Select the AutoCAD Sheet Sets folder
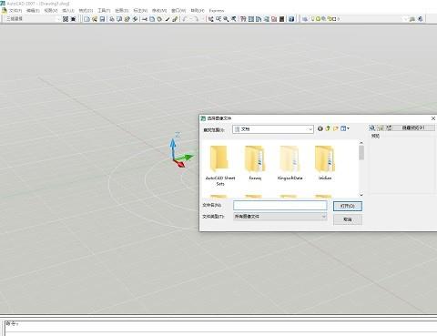Viewport: 437px width, 336px height. [x=220, y=166]
